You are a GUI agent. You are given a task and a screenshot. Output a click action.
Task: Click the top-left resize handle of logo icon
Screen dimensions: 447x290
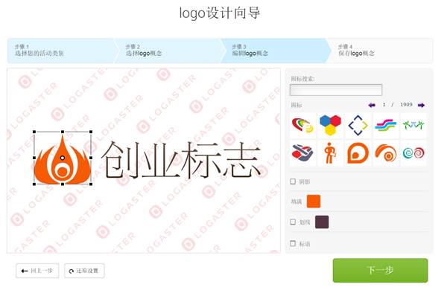click(x=34, y=132)
